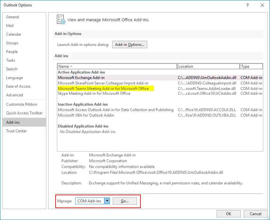
Task: Sort by the Type column header
Action: coord(251,66)
